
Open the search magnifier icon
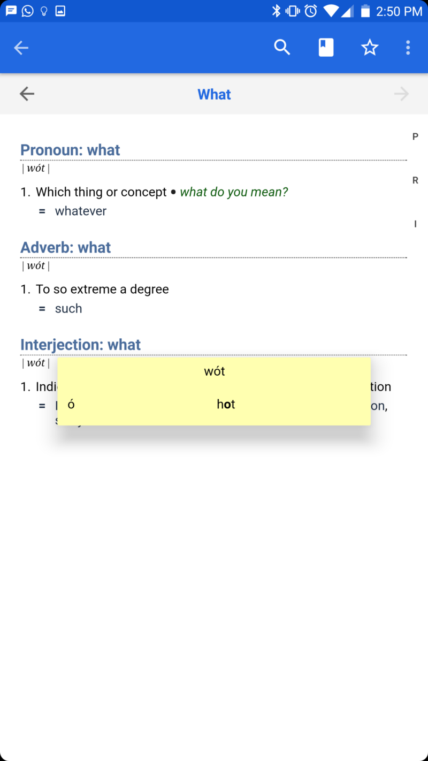(x=282, y=48)
